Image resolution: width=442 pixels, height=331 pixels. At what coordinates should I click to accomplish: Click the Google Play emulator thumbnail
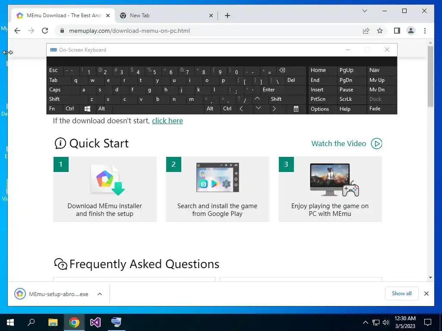(x=218, y=178)
